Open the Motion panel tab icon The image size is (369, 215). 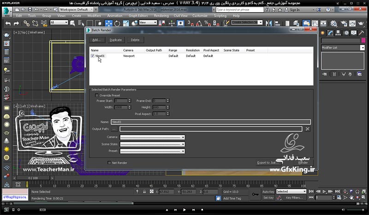(346, 33)
